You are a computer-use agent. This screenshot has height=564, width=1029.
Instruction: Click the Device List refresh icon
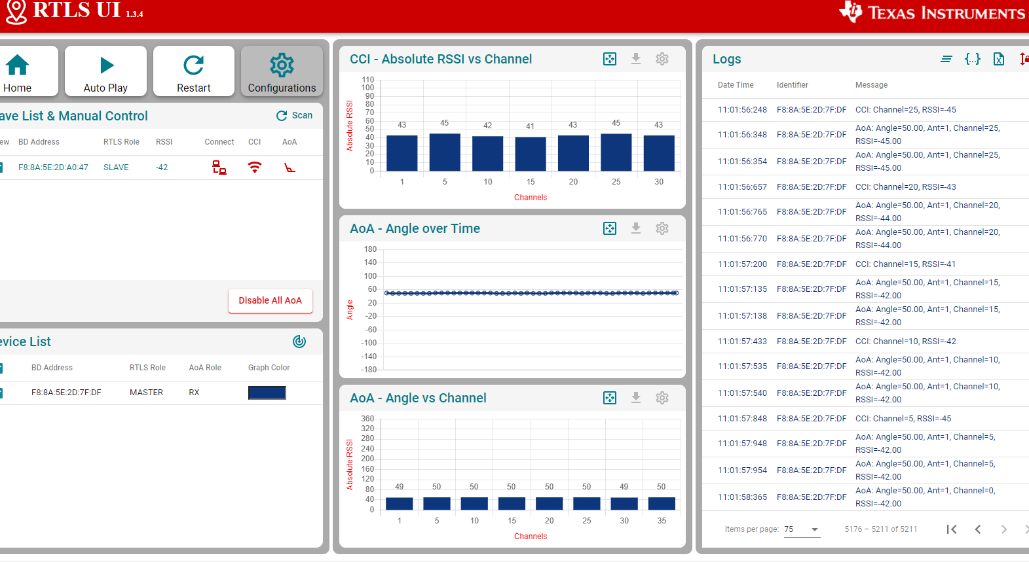click(x=299, y=342)
